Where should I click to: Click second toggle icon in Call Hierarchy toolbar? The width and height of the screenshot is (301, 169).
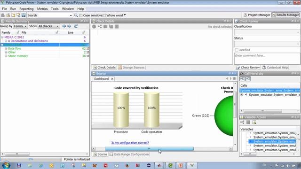click(248, 79)
